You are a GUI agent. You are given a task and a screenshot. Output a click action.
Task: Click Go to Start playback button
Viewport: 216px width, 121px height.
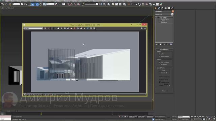[192, 117]
